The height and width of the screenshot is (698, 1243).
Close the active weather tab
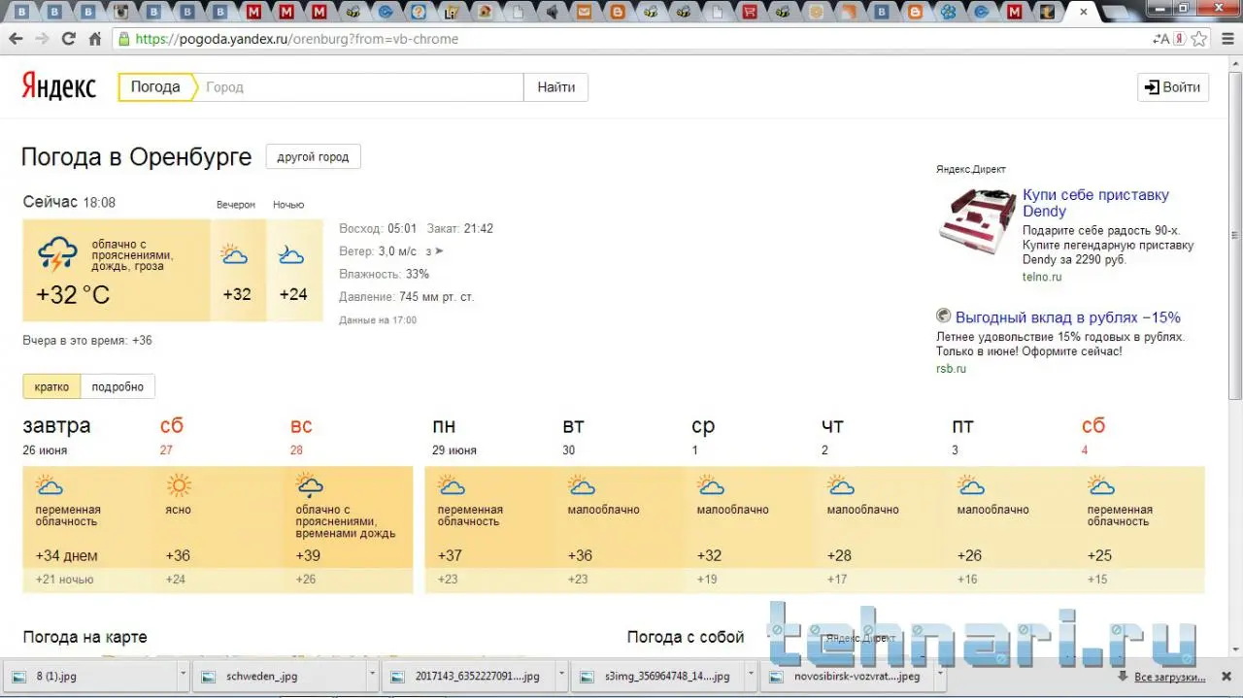click(1084, 13)
